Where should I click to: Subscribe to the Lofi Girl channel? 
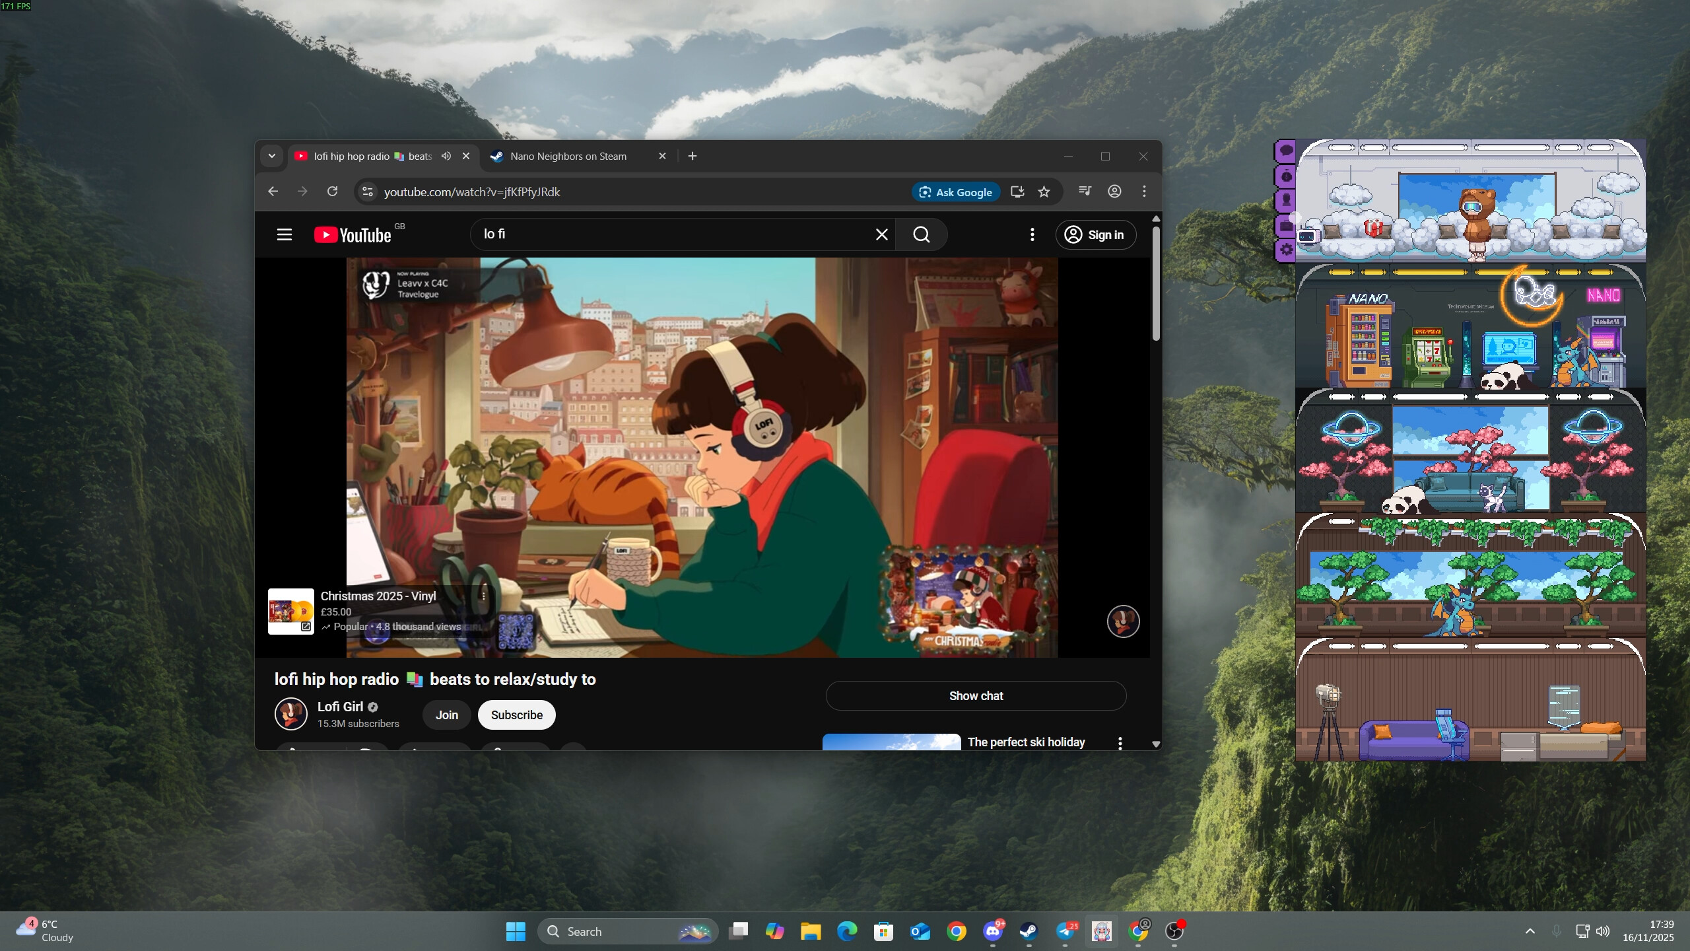[x=516, y=715]
